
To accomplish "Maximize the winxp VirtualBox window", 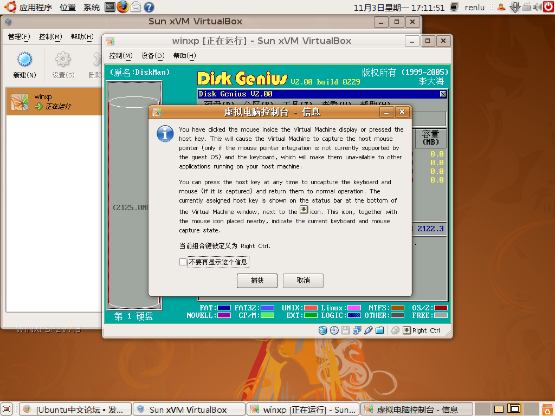I will click(x=428, y=41).
